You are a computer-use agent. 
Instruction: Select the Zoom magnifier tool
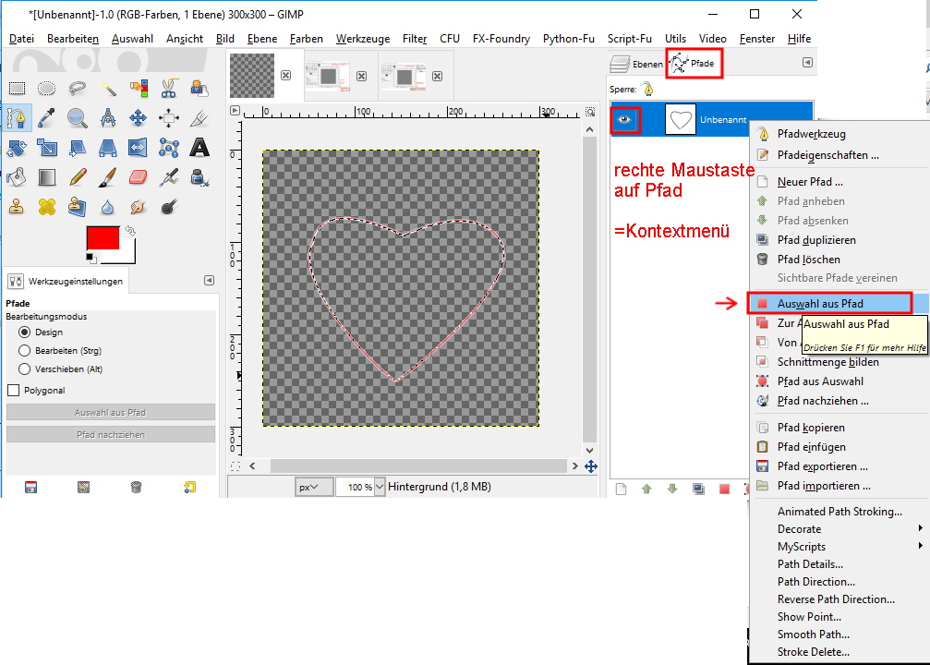[77, 118]
